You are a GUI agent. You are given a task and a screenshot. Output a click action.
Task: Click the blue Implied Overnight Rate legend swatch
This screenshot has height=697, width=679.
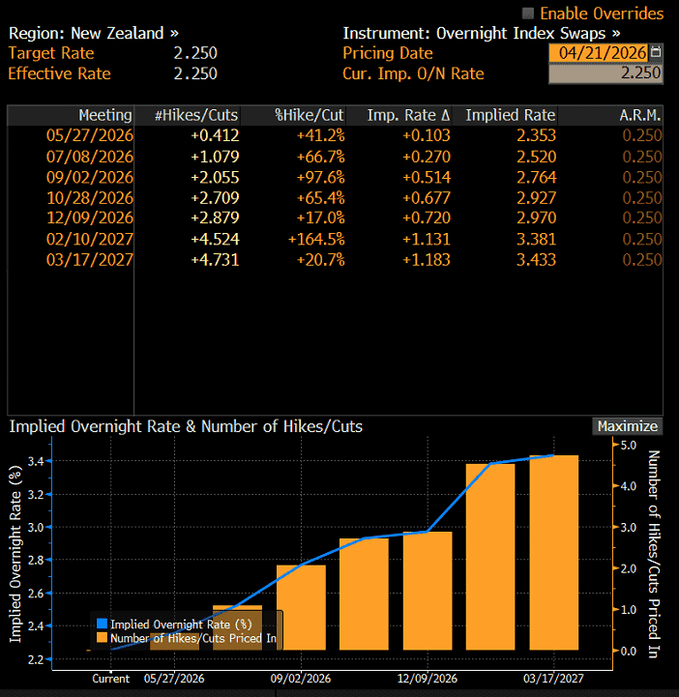point(102,624)
